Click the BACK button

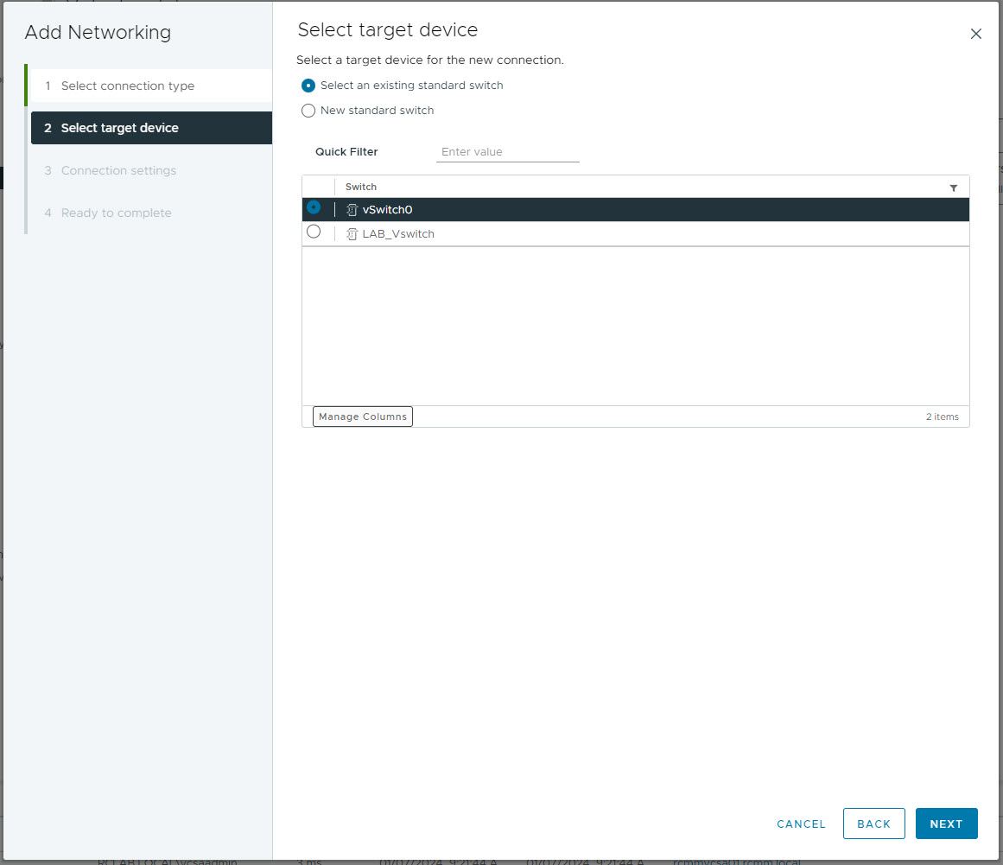(x=873, y=824)
